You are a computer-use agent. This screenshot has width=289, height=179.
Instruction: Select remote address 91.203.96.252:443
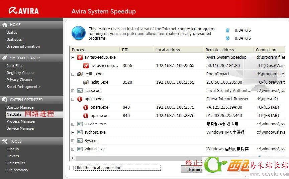tap(224, 116)
